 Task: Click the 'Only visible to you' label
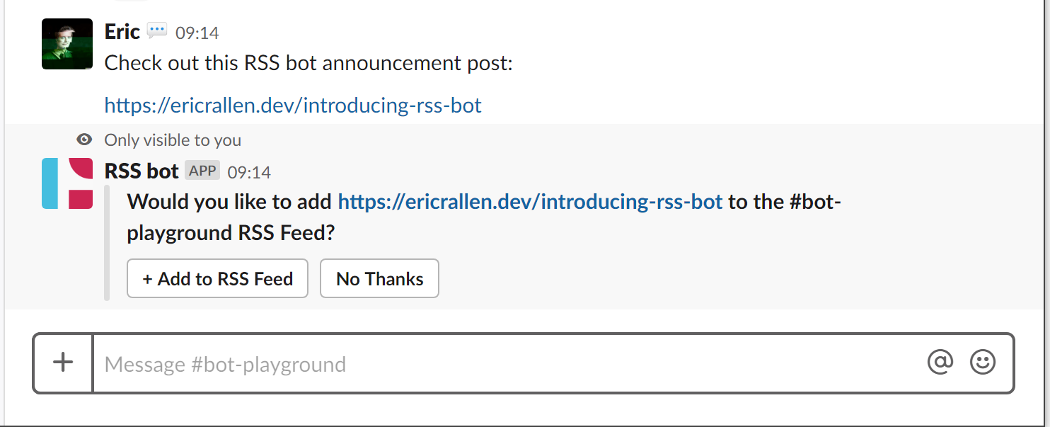(x=172, y=140)
